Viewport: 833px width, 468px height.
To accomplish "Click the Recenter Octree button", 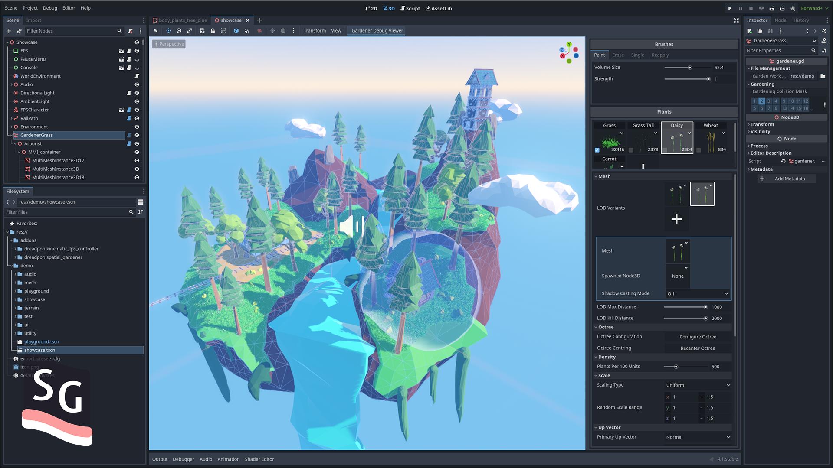I will (x=698, y=348).
